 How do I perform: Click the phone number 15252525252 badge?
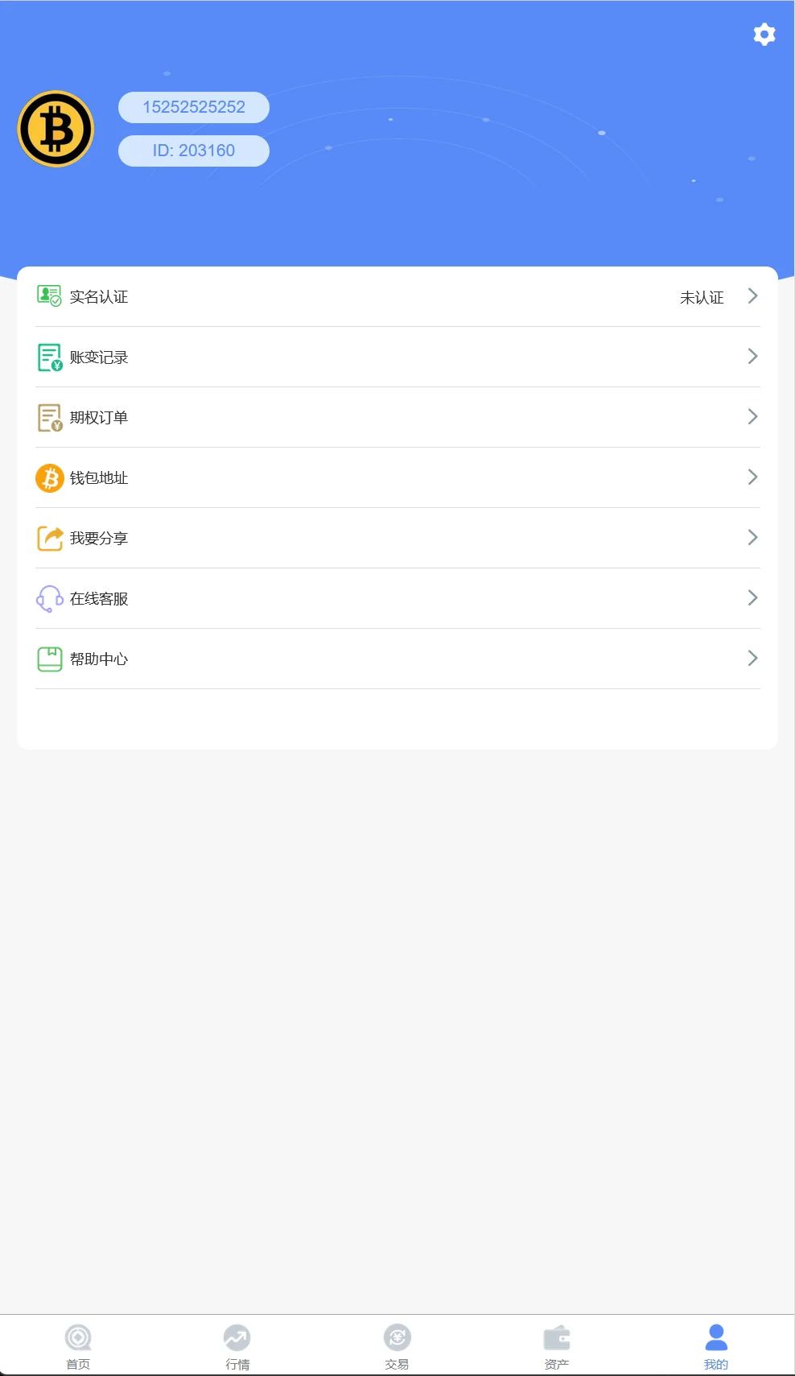tap(194, 107)
